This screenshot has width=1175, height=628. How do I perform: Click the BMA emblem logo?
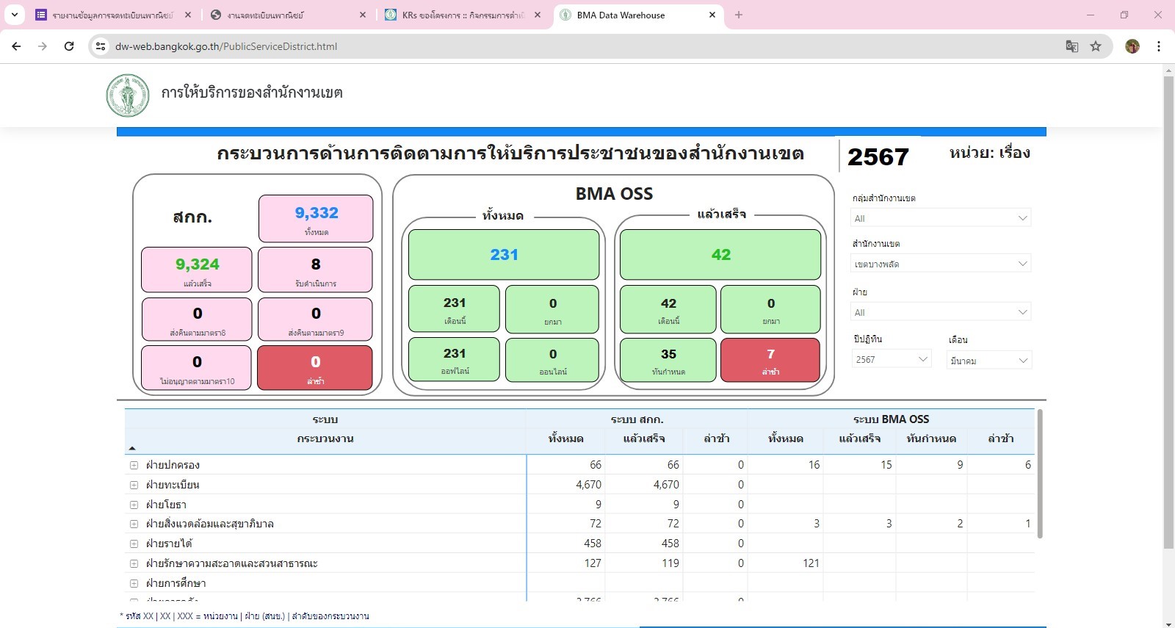[128, 95]
